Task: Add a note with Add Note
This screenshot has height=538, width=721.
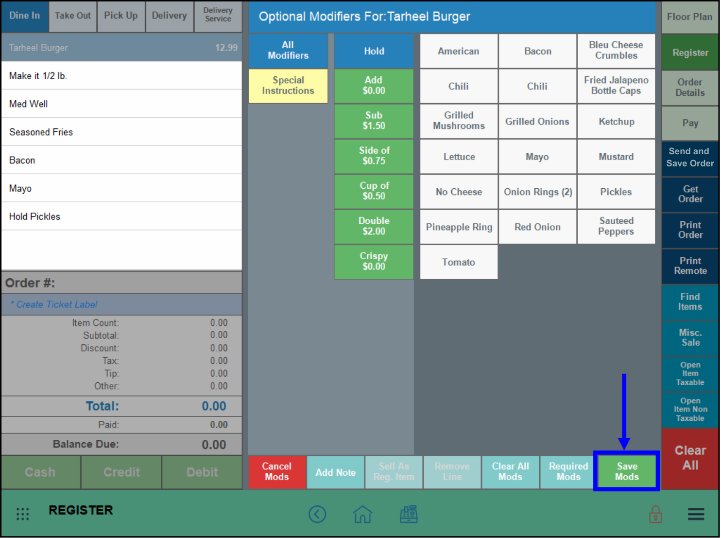Action: tap(335, 472)
